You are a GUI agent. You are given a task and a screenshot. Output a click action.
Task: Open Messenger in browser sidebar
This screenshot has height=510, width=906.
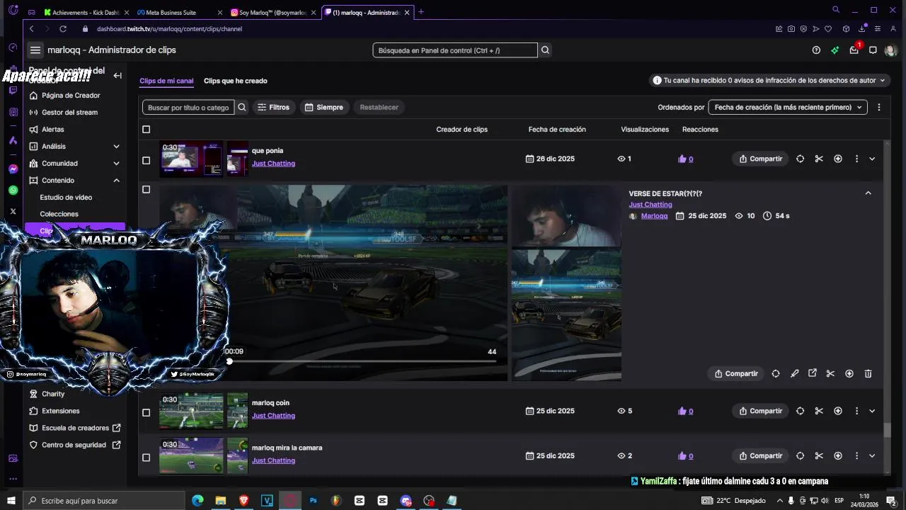coord(13,169)
